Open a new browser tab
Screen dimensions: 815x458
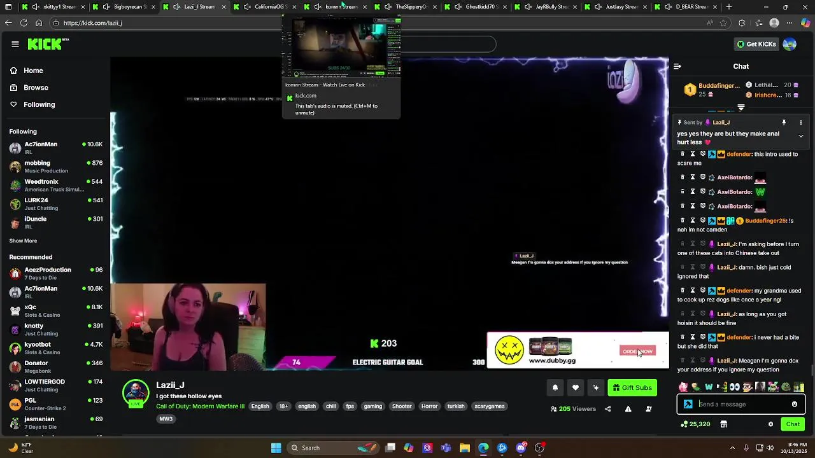[729, 7]
